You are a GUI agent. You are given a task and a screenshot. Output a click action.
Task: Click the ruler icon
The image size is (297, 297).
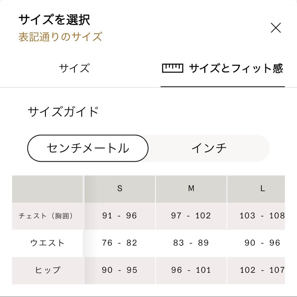[172, 68]
